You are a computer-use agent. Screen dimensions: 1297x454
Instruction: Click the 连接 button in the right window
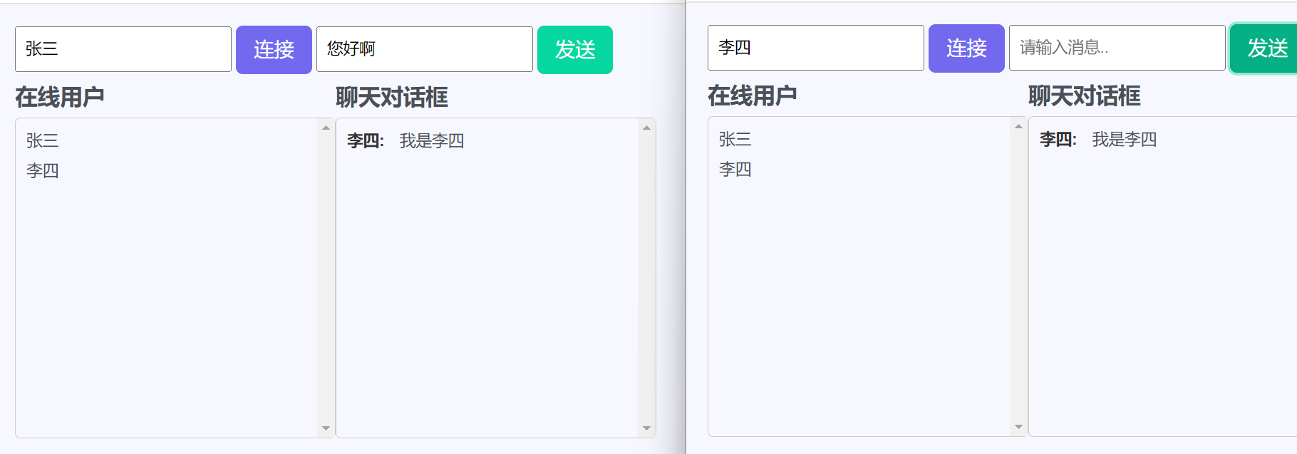966,48
